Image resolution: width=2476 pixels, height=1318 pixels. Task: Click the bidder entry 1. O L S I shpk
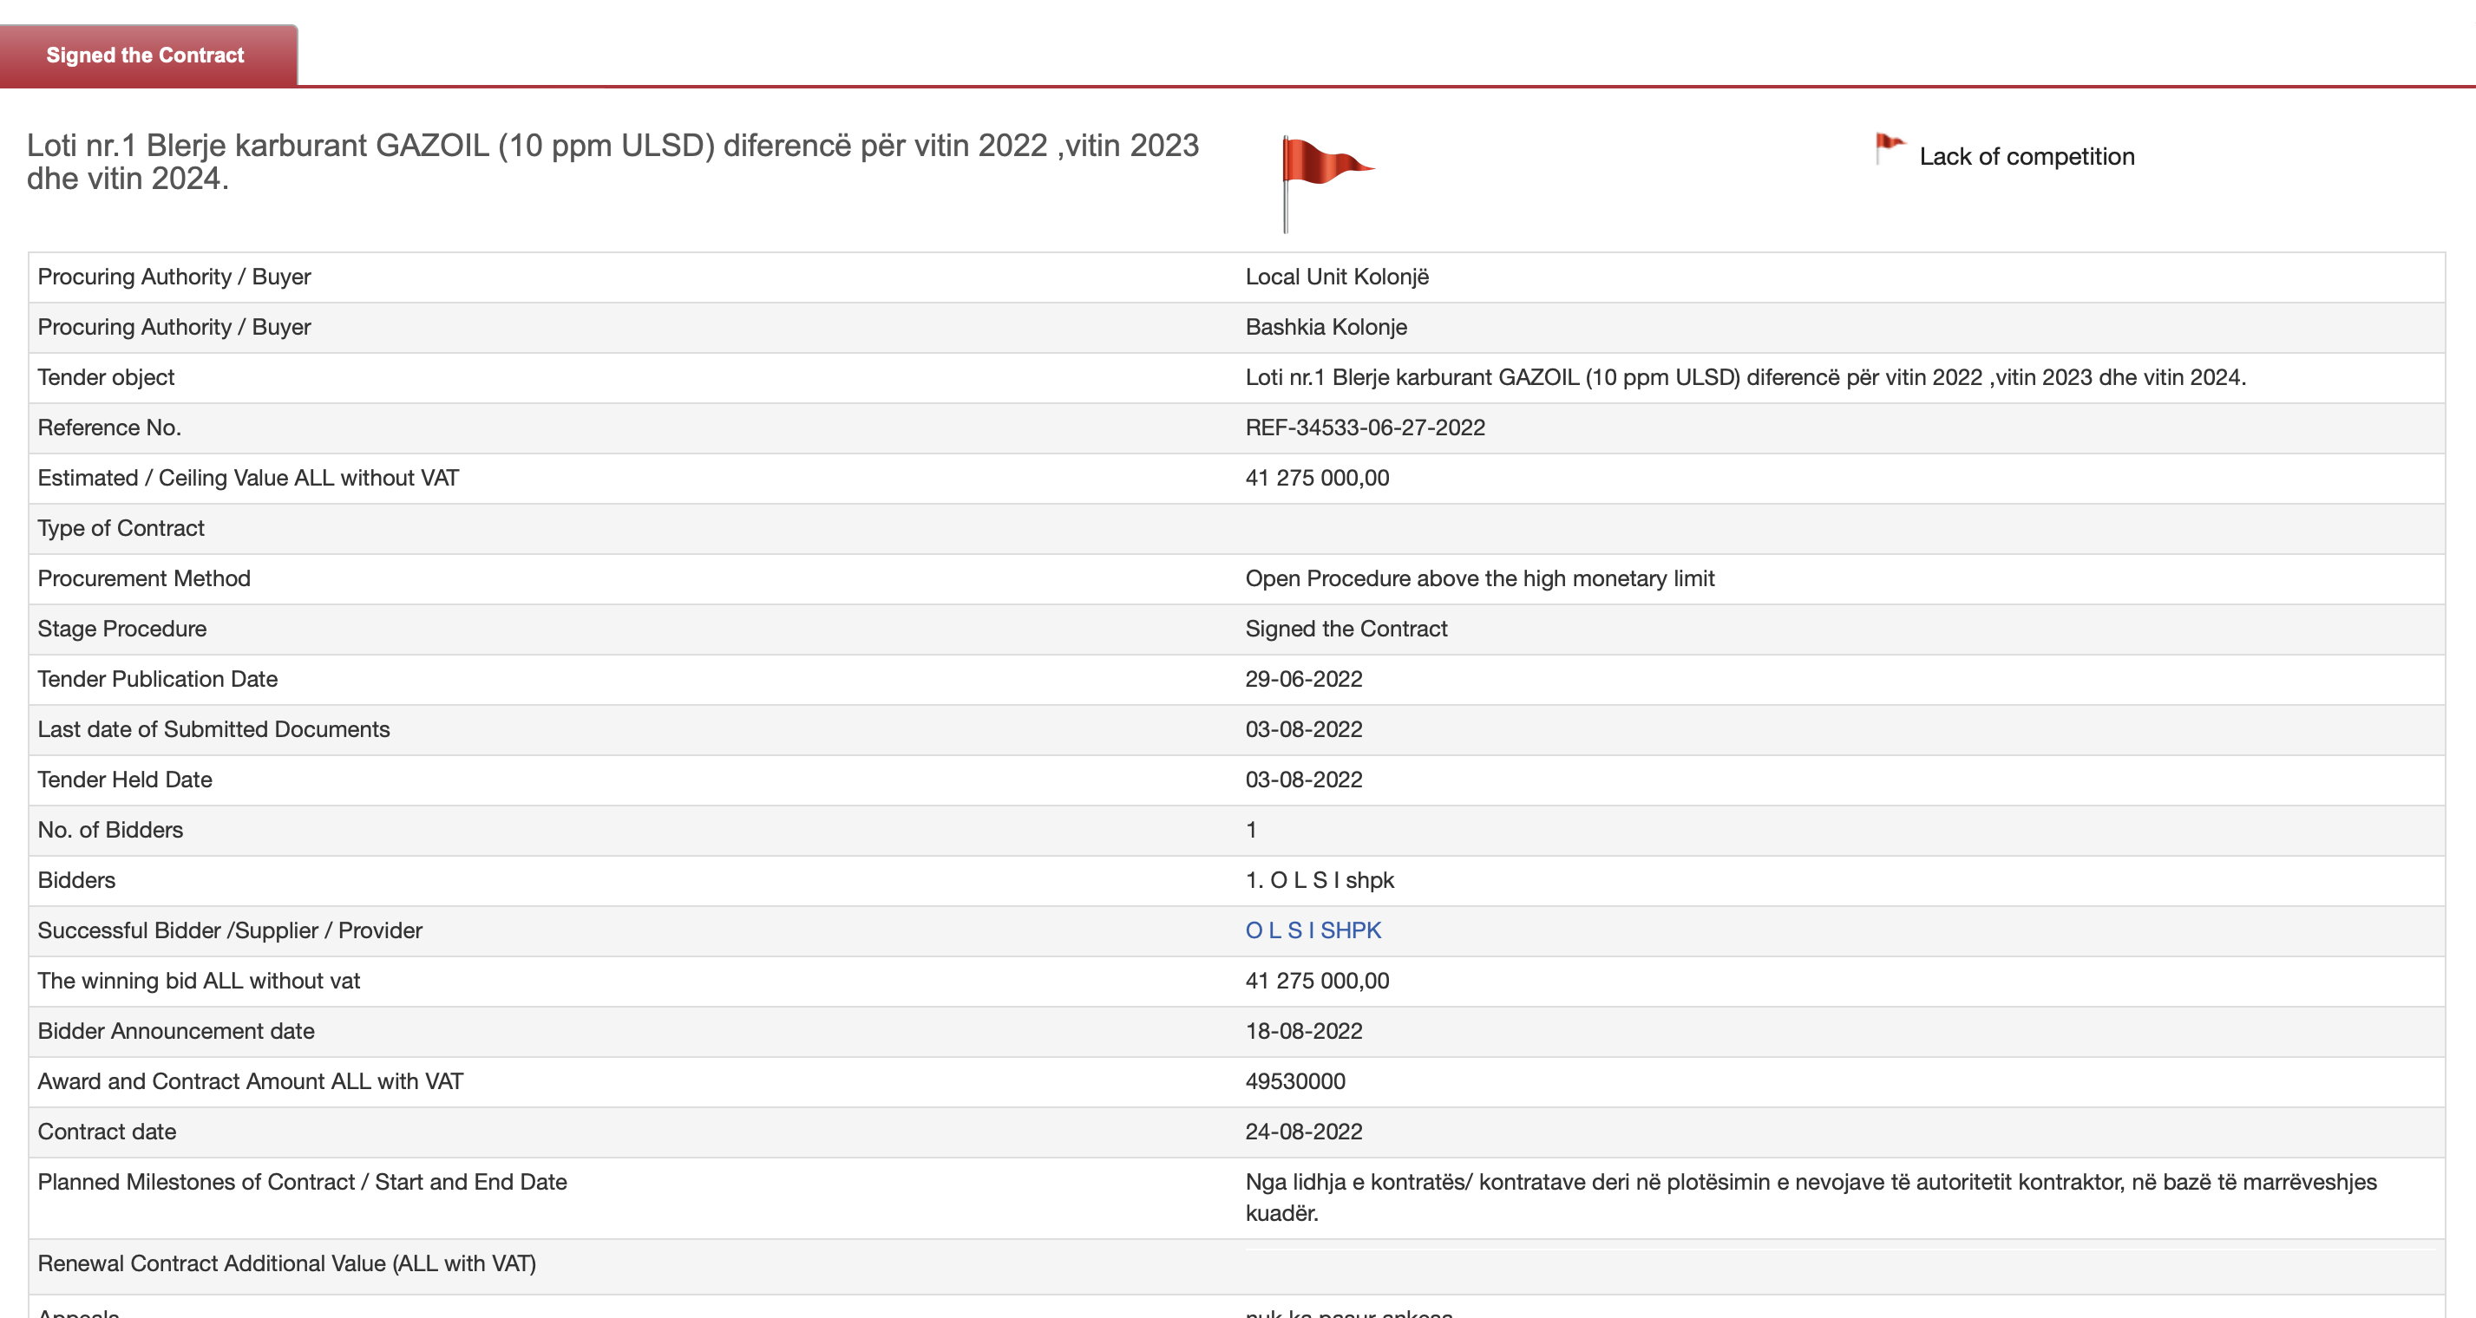[1319, 880]
